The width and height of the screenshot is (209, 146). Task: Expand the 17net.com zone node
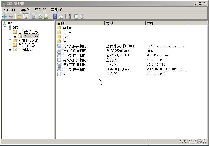coord(15,36)
